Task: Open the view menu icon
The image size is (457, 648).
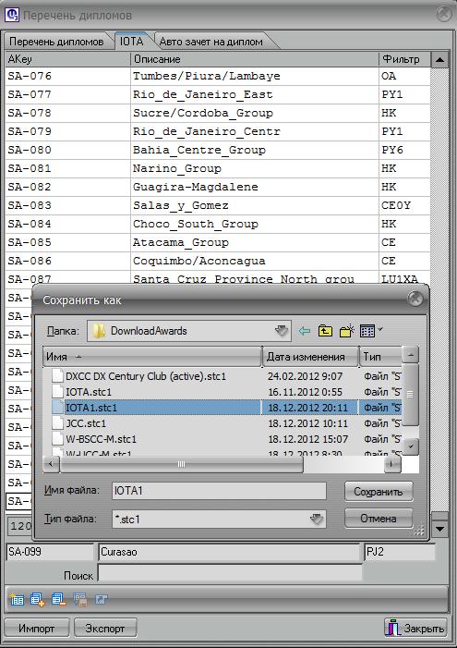Action: click(x=371, y=331)
